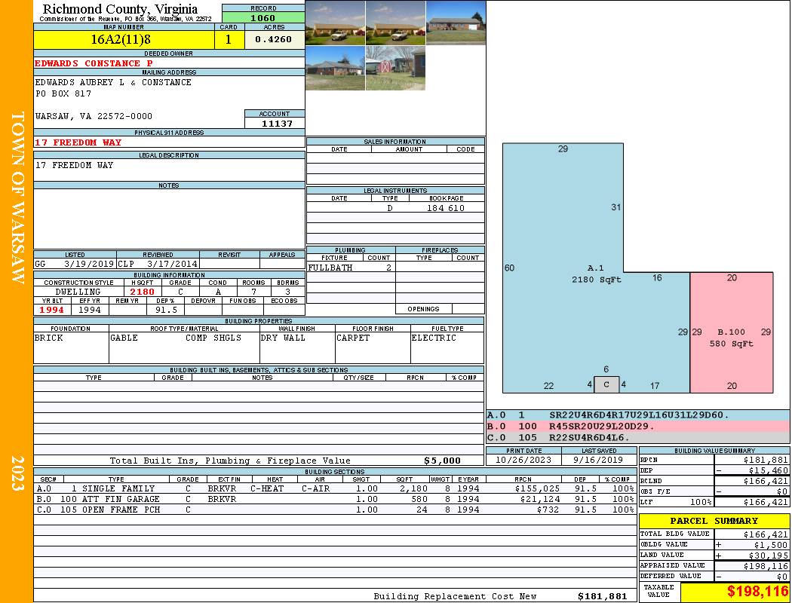Image resolution: width=792 pixels, height=603 pixels.
Task: Select the B.0 Att Fin Garage section row
Action: click(x=336, y=499)
